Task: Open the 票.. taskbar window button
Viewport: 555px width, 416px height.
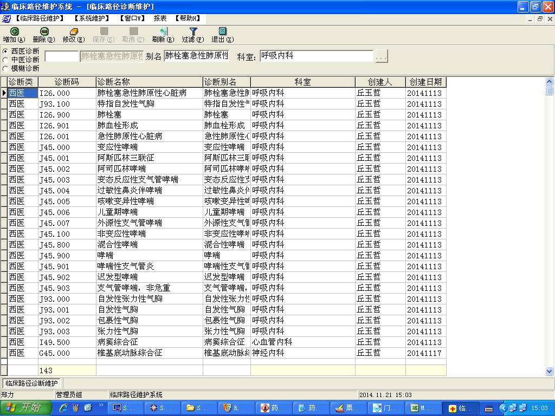Action: 349,408
